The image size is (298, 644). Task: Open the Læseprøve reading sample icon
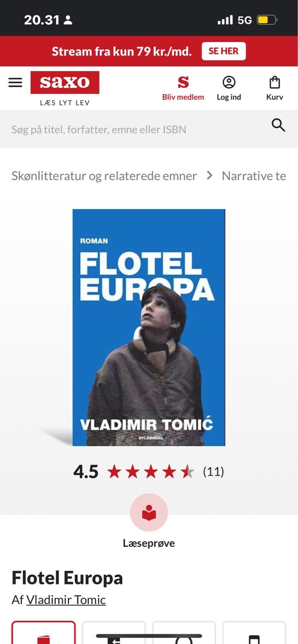click(x=149, y=512)
